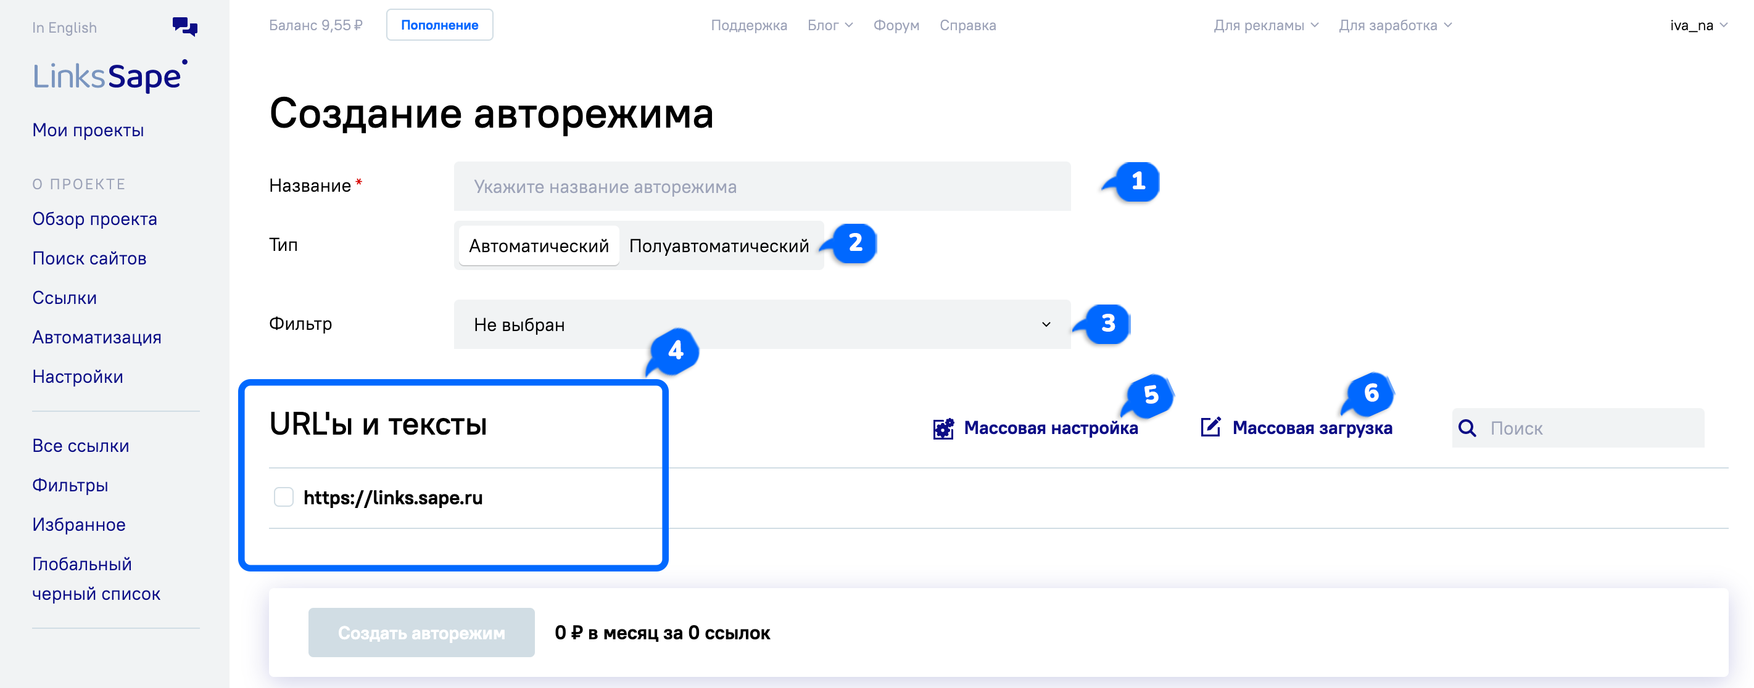The height and width of the screenshot is (688, 1754).
Task: Open Автоматизация section
Action: pos(97,337)
